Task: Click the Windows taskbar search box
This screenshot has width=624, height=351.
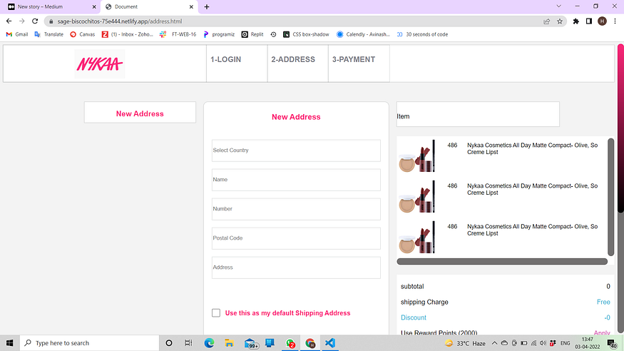Action: 89,342
